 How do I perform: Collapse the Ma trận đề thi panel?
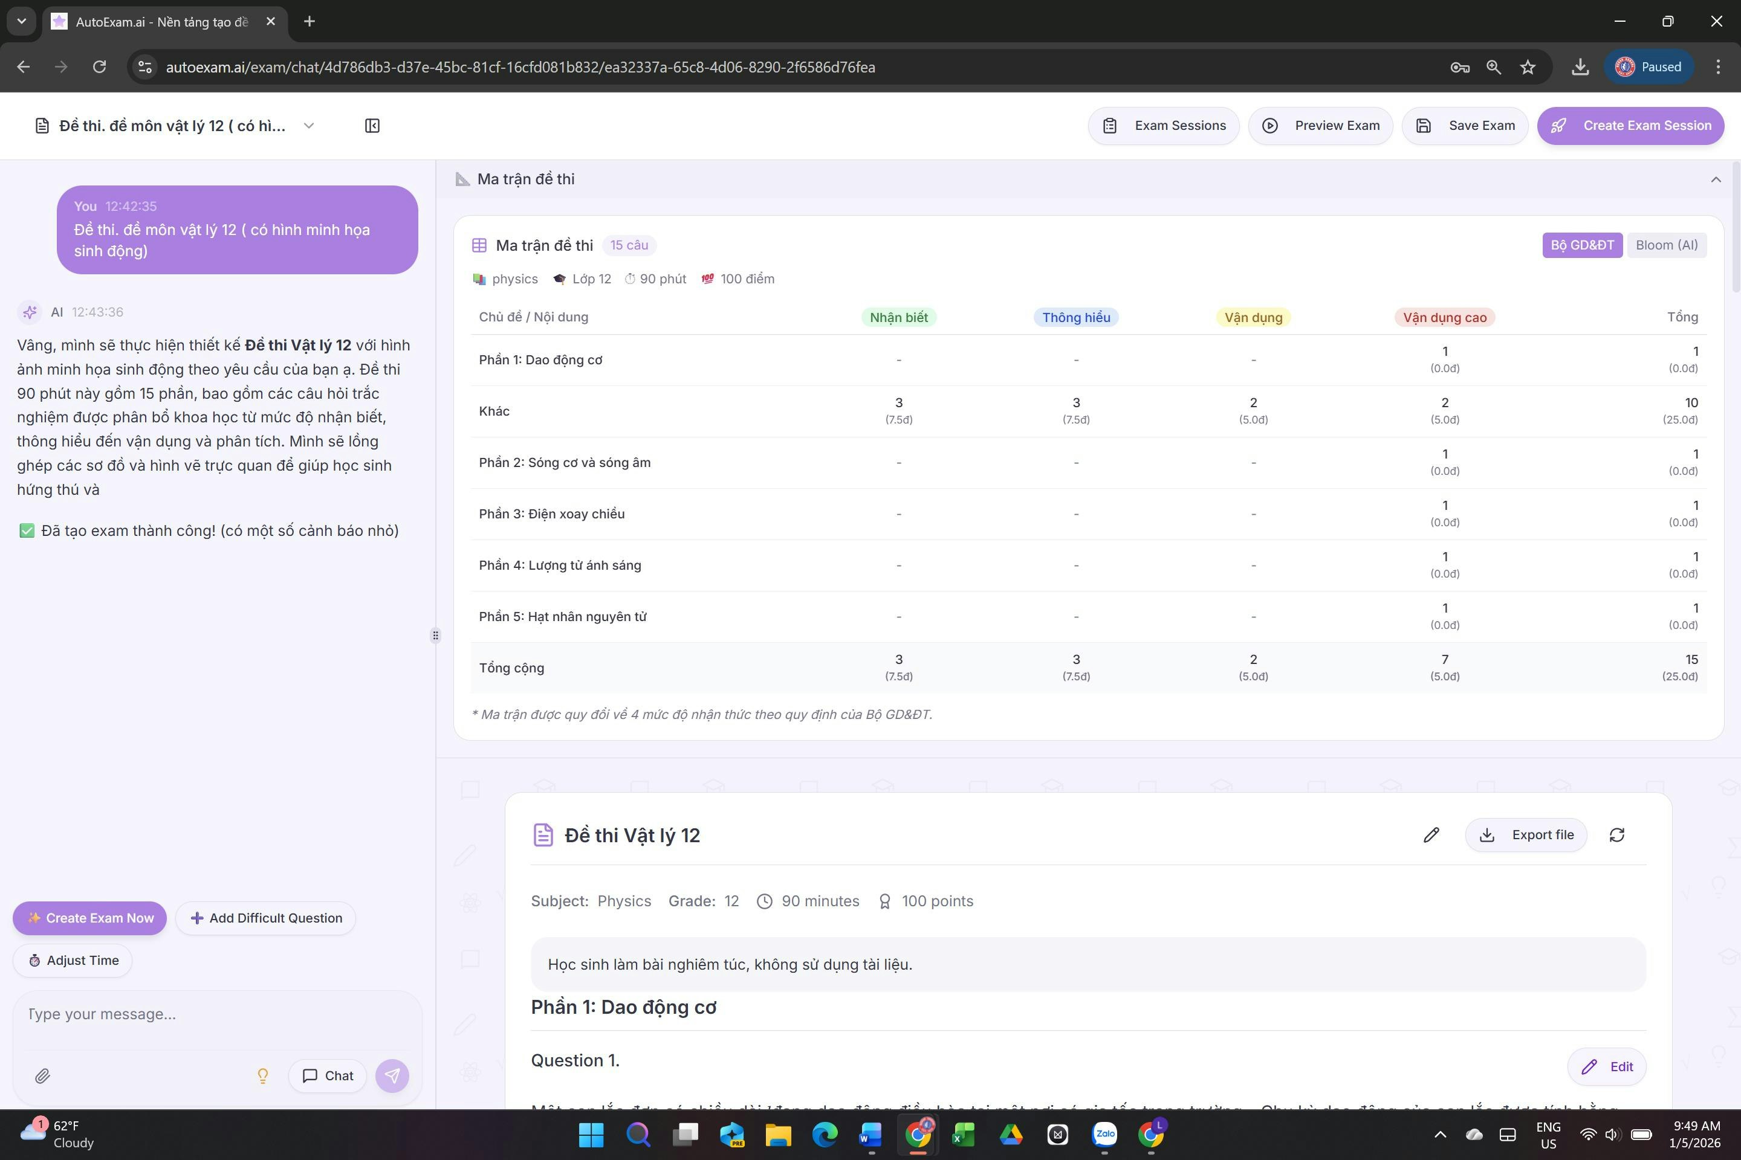coord(1716,179)
